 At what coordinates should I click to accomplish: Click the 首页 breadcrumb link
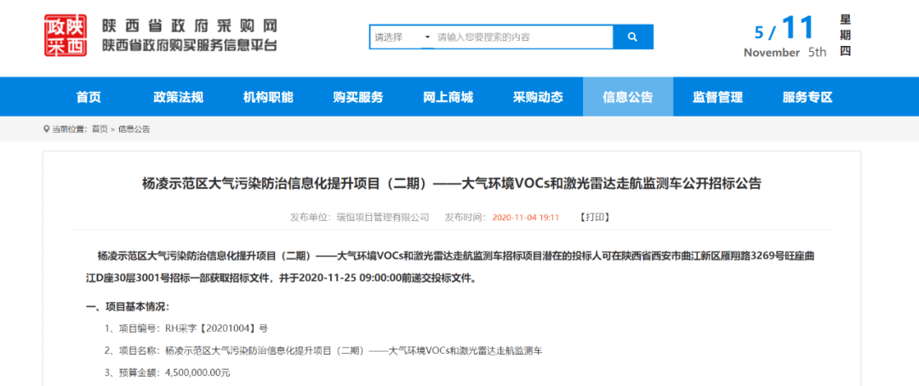coord(99,129)
